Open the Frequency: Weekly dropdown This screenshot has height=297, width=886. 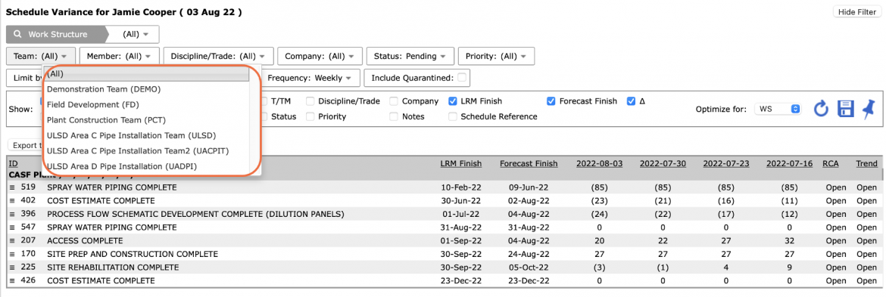[x=310, y=78]
